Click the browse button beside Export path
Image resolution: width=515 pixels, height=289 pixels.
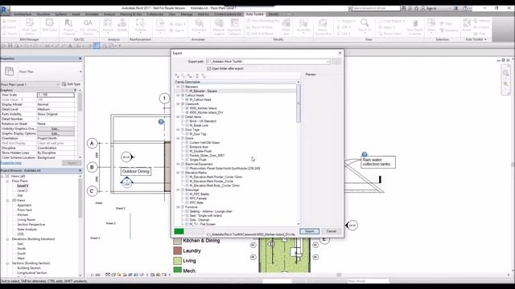coord(336,62)
